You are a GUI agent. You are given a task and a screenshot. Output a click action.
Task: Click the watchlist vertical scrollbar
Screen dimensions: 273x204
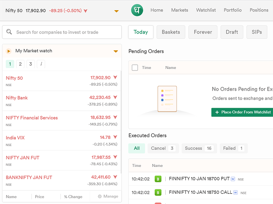tap(121, 122)
